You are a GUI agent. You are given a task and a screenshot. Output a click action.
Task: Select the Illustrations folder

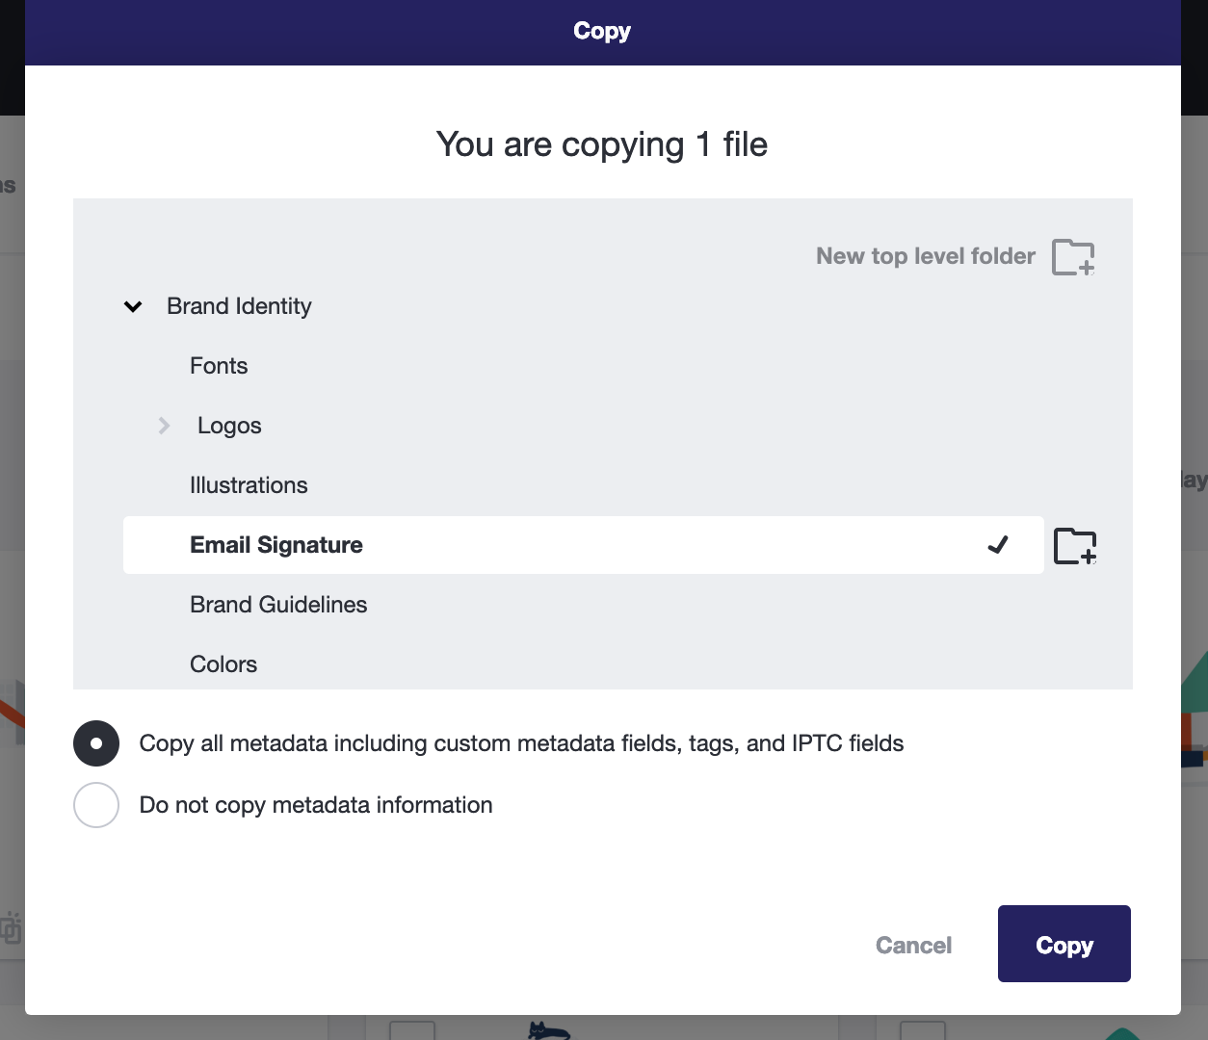tap(249, 485)
